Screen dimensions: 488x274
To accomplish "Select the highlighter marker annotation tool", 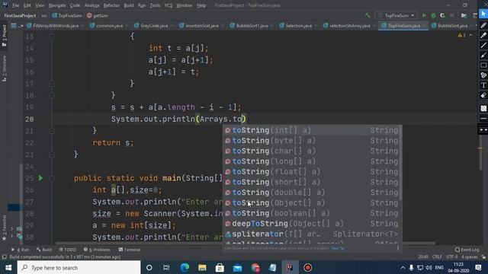I will (483, 36).
